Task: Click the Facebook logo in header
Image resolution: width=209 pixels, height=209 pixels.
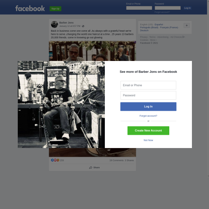Action: tap(30, 8)
